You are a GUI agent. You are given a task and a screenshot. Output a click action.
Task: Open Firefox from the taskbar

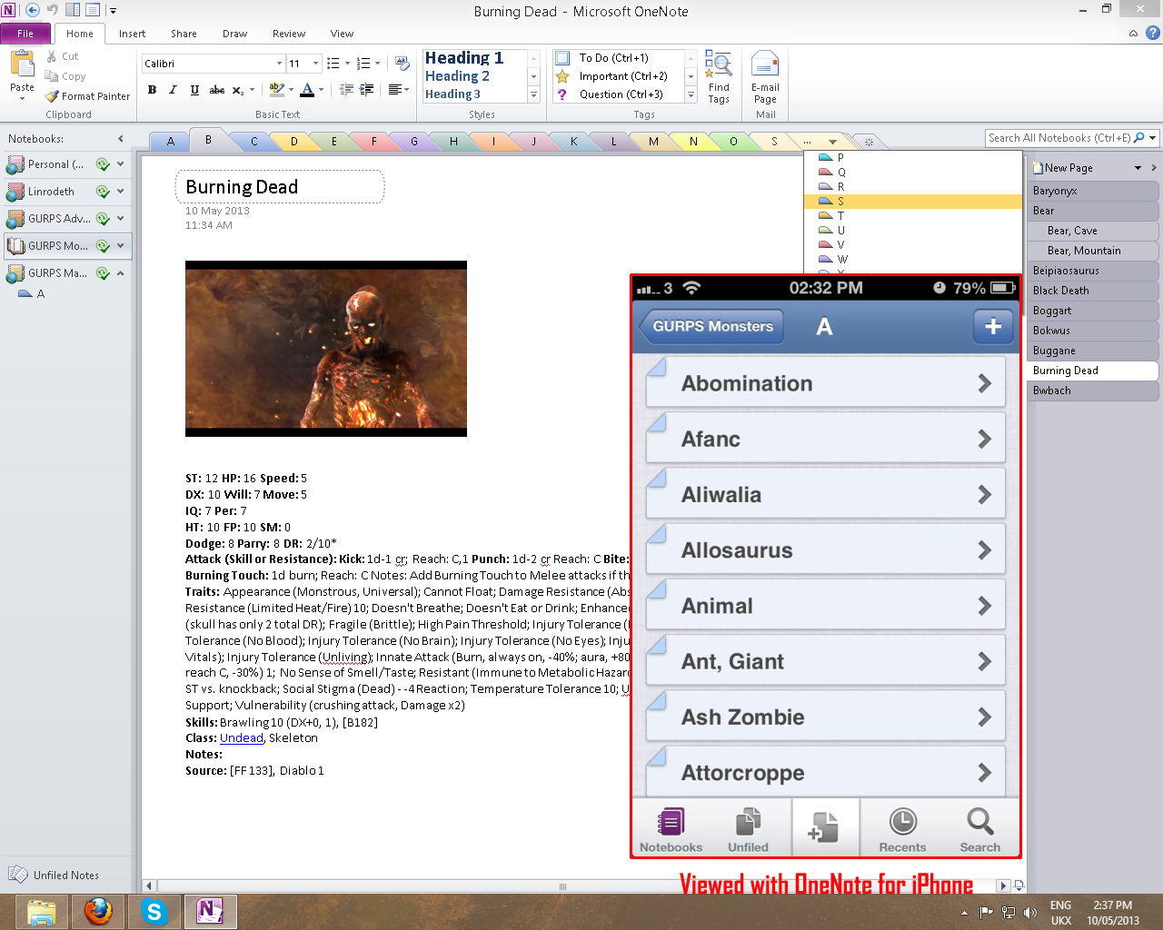coord(98,911)
